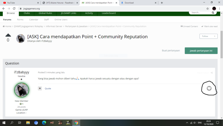Open Microsoft Edge from the taskbar
Image resolution: width=223 pixels, height=126 pixels.
(x=44, y=123)
